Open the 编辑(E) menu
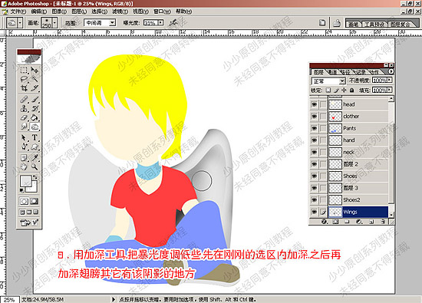Screen dimensions: 422x303 (39, 12)
